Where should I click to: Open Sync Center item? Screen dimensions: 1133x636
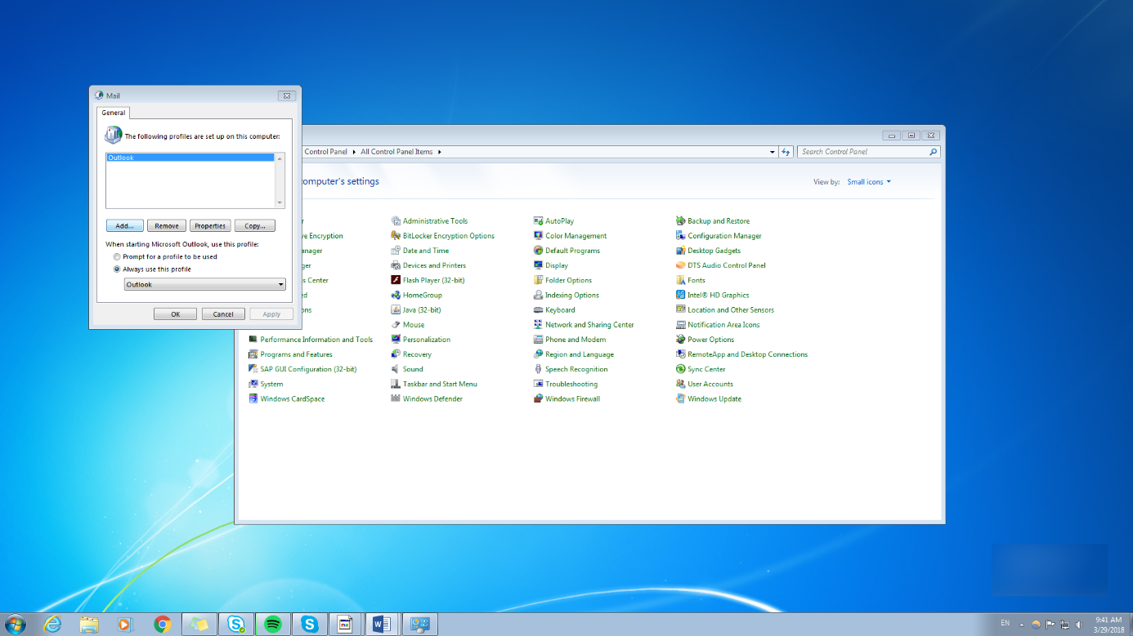coord(701,369)
